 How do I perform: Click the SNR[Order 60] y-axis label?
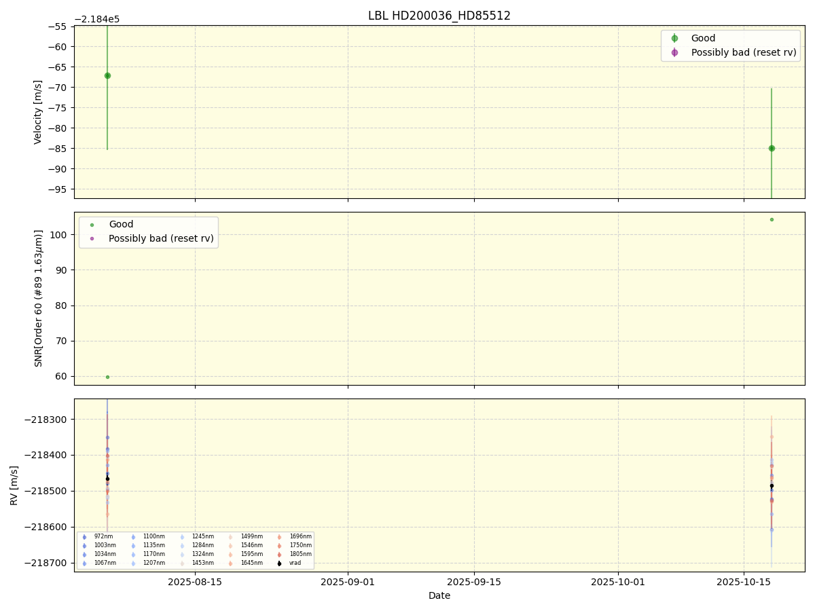click(x=39, y=298)
